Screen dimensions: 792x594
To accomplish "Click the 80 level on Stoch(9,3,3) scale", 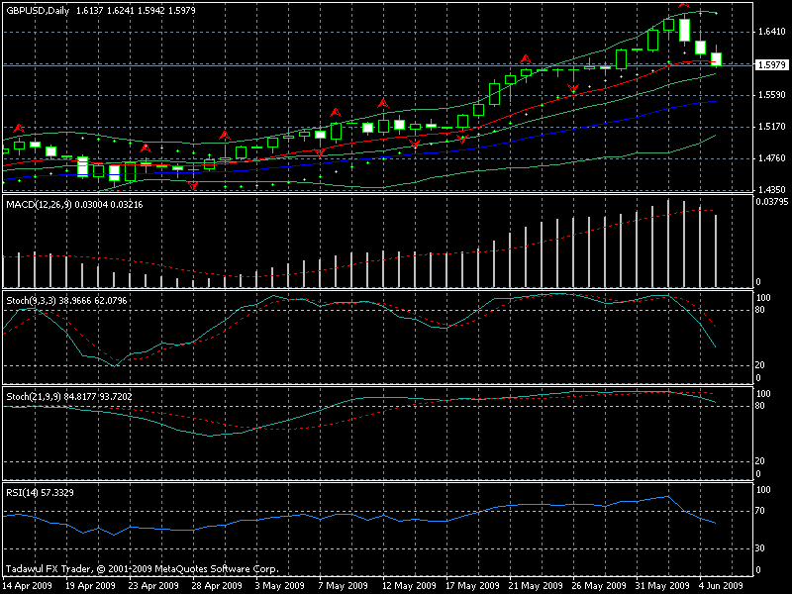I will pos(759,310).
